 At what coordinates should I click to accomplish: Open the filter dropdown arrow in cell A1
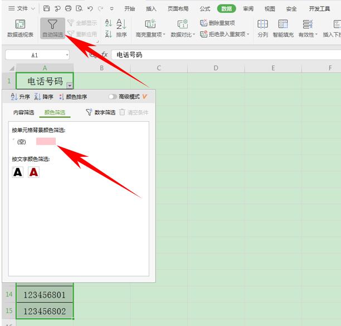click(70, 86)
